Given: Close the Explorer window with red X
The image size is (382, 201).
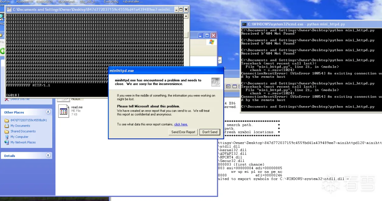Looking at the screenshot, I should click(213, 35).
